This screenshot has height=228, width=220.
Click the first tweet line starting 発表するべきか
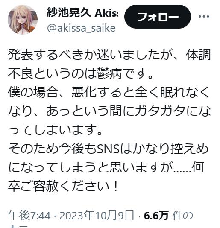[x=109, y=55]
